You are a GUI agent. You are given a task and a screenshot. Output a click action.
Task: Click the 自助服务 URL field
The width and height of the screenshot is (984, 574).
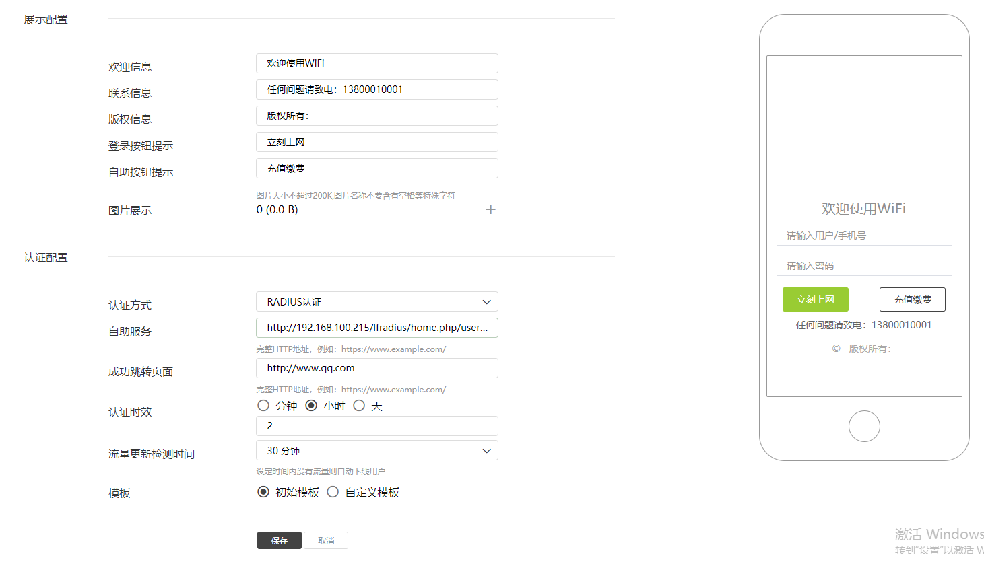click(x=376, y=328)
